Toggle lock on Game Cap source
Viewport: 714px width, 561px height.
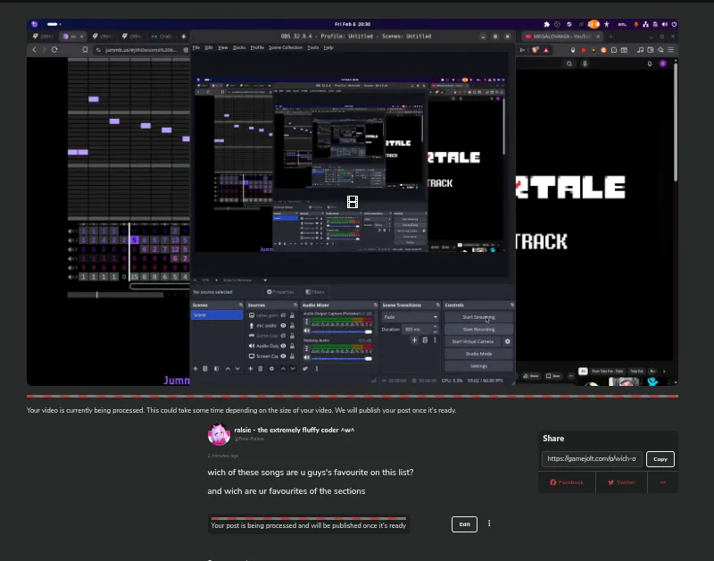pyautogui.click(x=292, y=336)
